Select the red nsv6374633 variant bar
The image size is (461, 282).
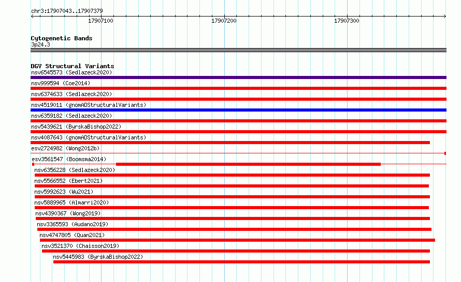click(238, 99)
